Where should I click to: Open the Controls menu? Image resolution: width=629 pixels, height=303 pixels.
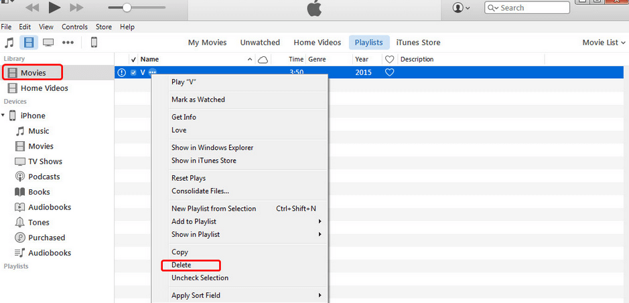74,27
